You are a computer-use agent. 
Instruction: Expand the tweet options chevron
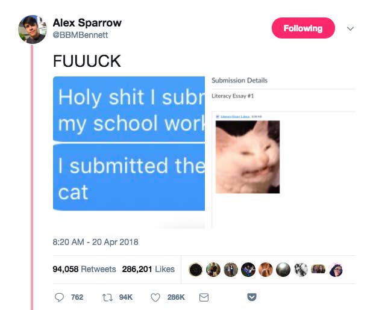pos(350,29)
